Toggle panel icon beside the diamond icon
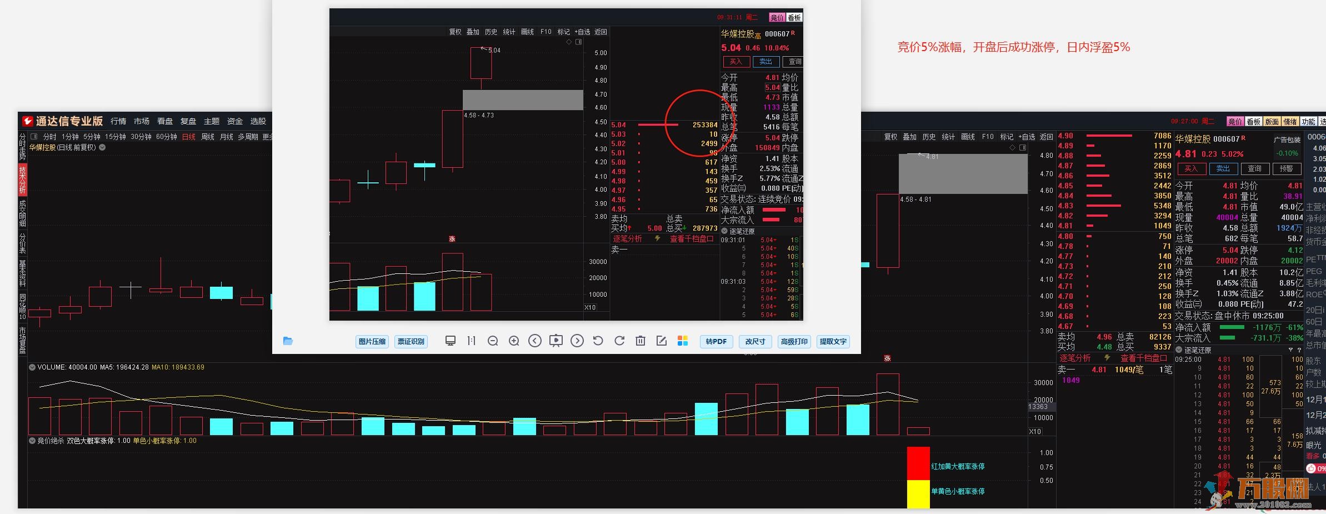This screenshot has height=514, width=1326. pos(1023,147)
